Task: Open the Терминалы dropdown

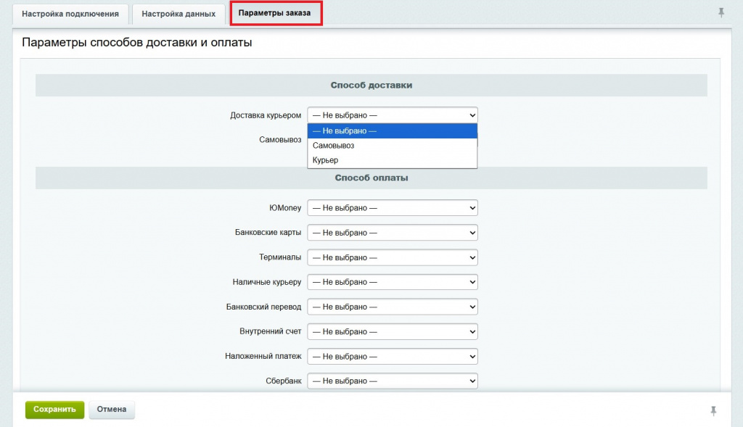Action: 392,258
